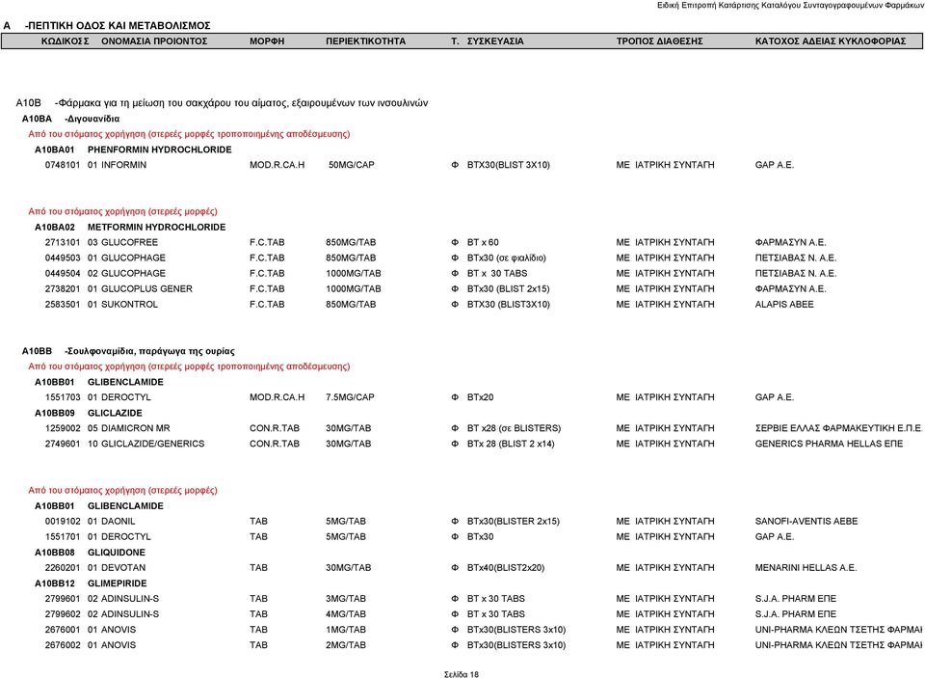Image resolution: width=925 pixels, height=678 pixels.
Task: Click code 2799602 for ADINSULIN-S
Action: click(x=63, y=614)
